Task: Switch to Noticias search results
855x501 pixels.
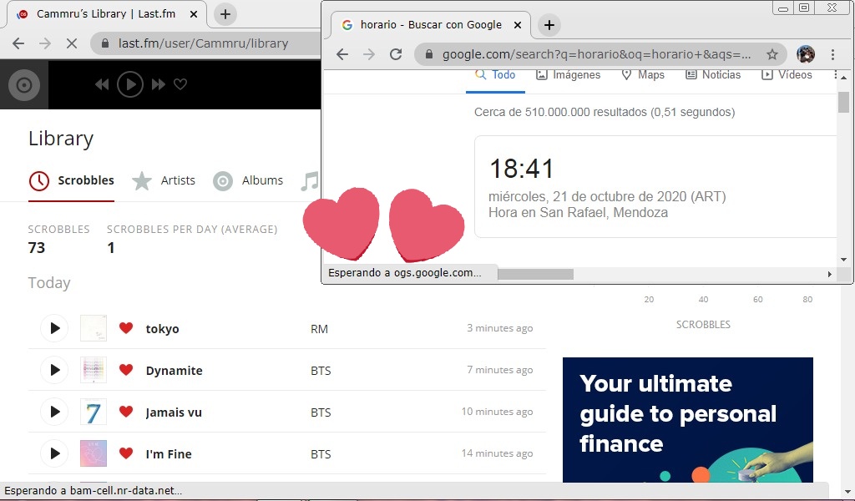Action: coord(713,75)
